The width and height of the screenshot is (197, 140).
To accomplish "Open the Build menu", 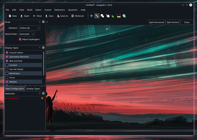I will (30, 10).
